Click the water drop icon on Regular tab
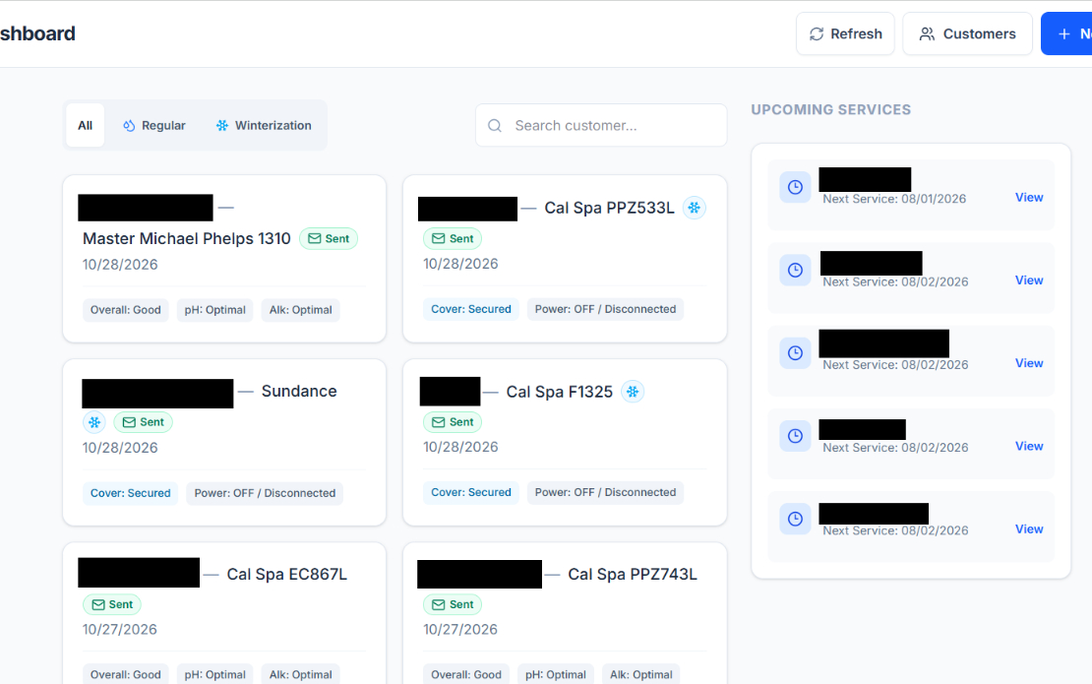The height and width of the screenshot is (684, 1092). point(129,125)
